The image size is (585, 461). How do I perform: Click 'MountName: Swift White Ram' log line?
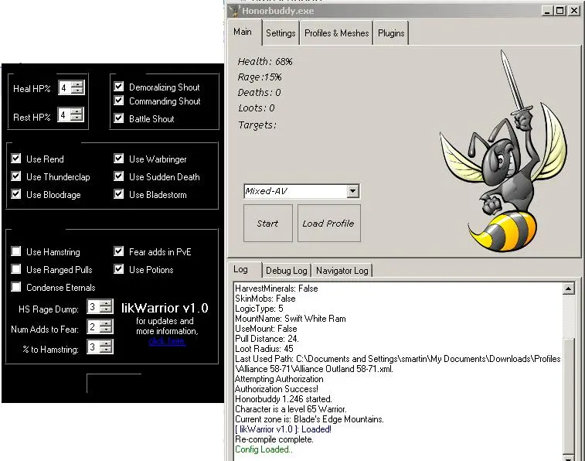291,319
